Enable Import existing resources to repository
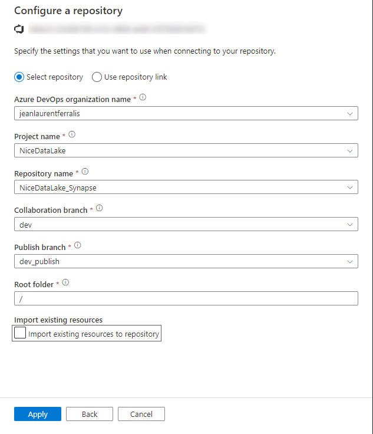The width and height of the screenshot is (373, 434). tap(20, 333)
